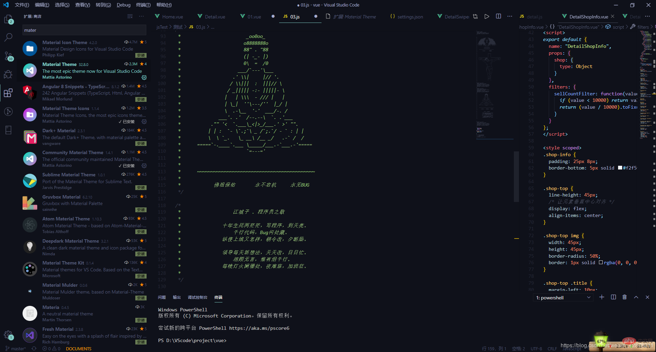Kill terminal with trash icon
Image resolution: width=656 pixels, height=352 pixels.
625,297
